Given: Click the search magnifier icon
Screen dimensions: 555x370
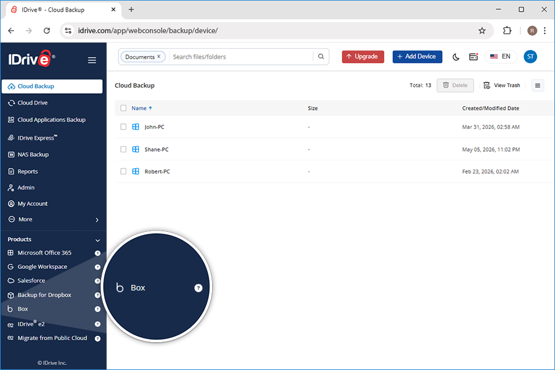Looking at the screenshot, I should coord(321,57).
